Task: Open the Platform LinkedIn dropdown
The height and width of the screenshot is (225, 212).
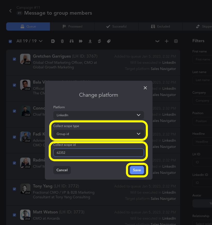Action: click(98, 115)
